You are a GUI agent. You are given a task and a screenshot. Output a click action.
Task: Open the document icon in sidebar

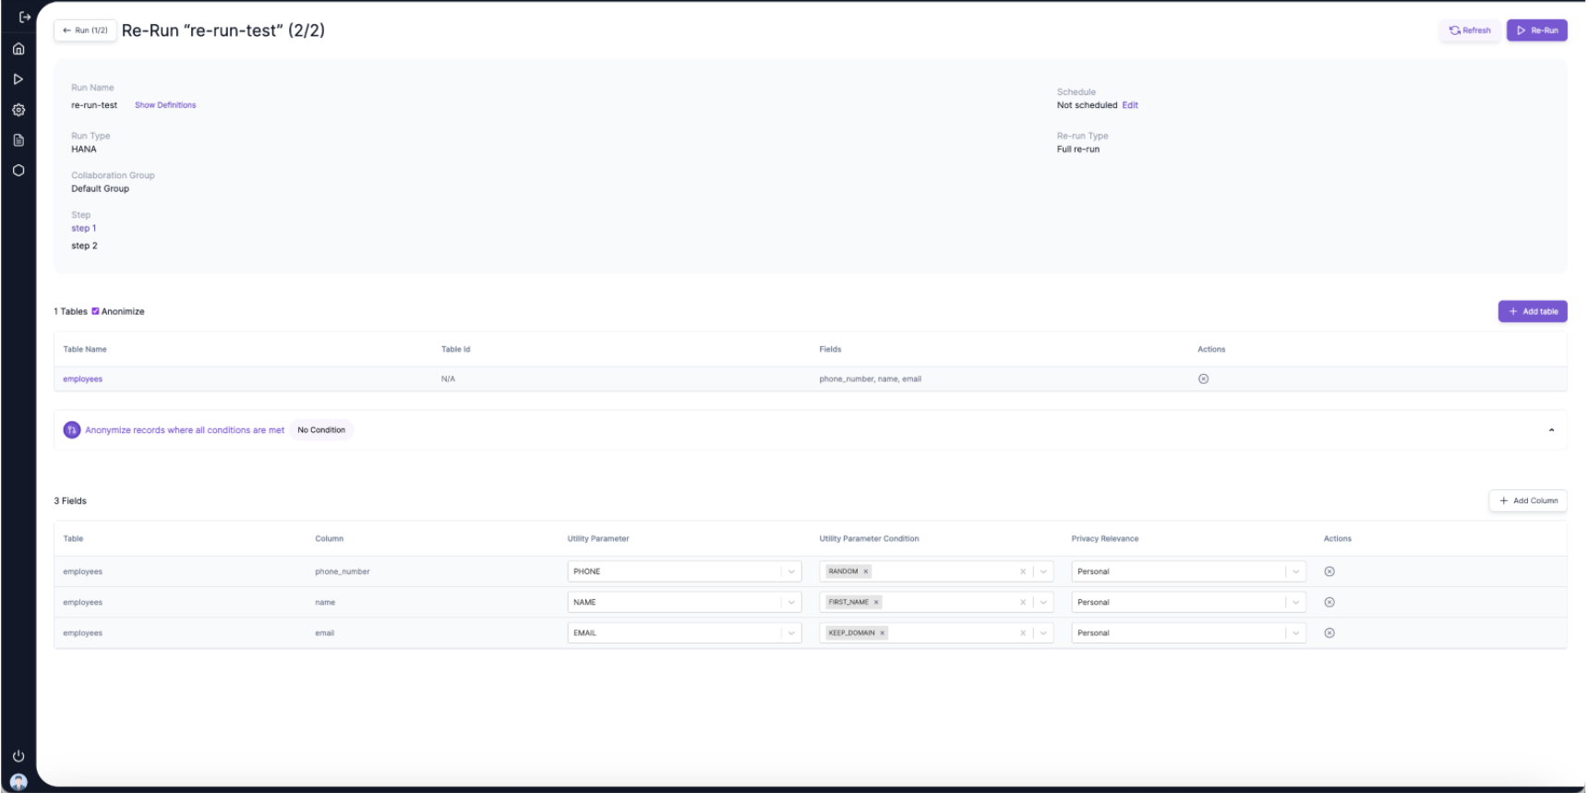click(18, 140)
